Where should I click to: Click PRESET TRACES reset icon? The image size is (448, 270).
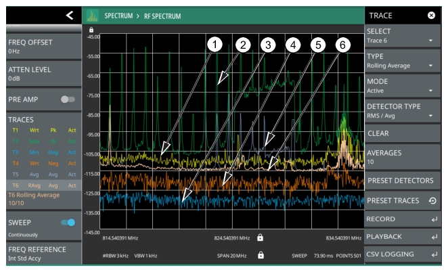(x=432, y=200)
